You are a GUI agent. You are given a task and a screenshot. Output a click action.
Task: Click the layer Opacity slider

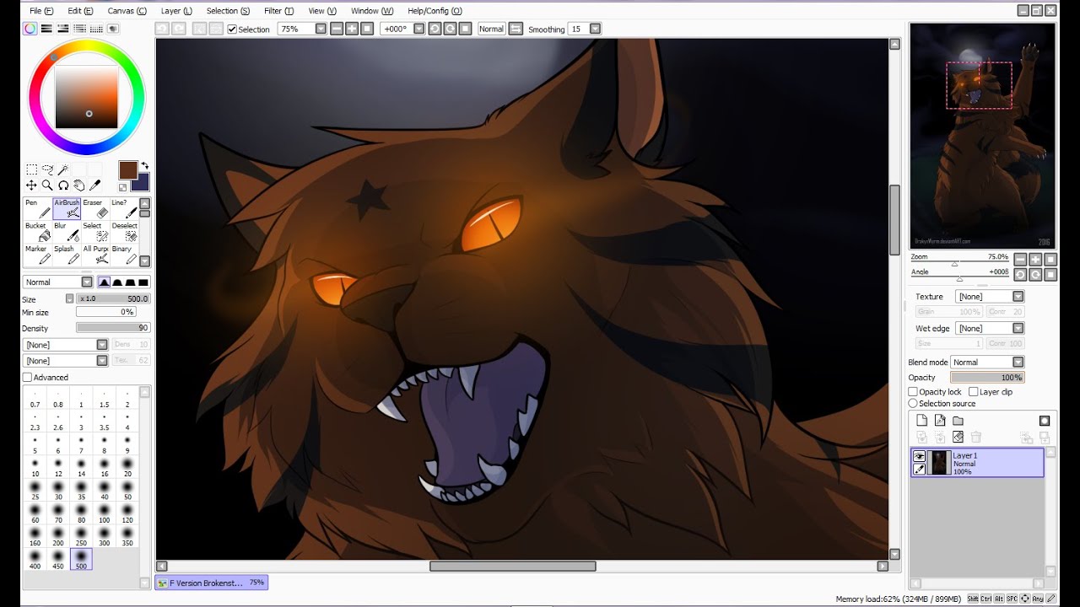pyautogui.click(x=987, y=378)
